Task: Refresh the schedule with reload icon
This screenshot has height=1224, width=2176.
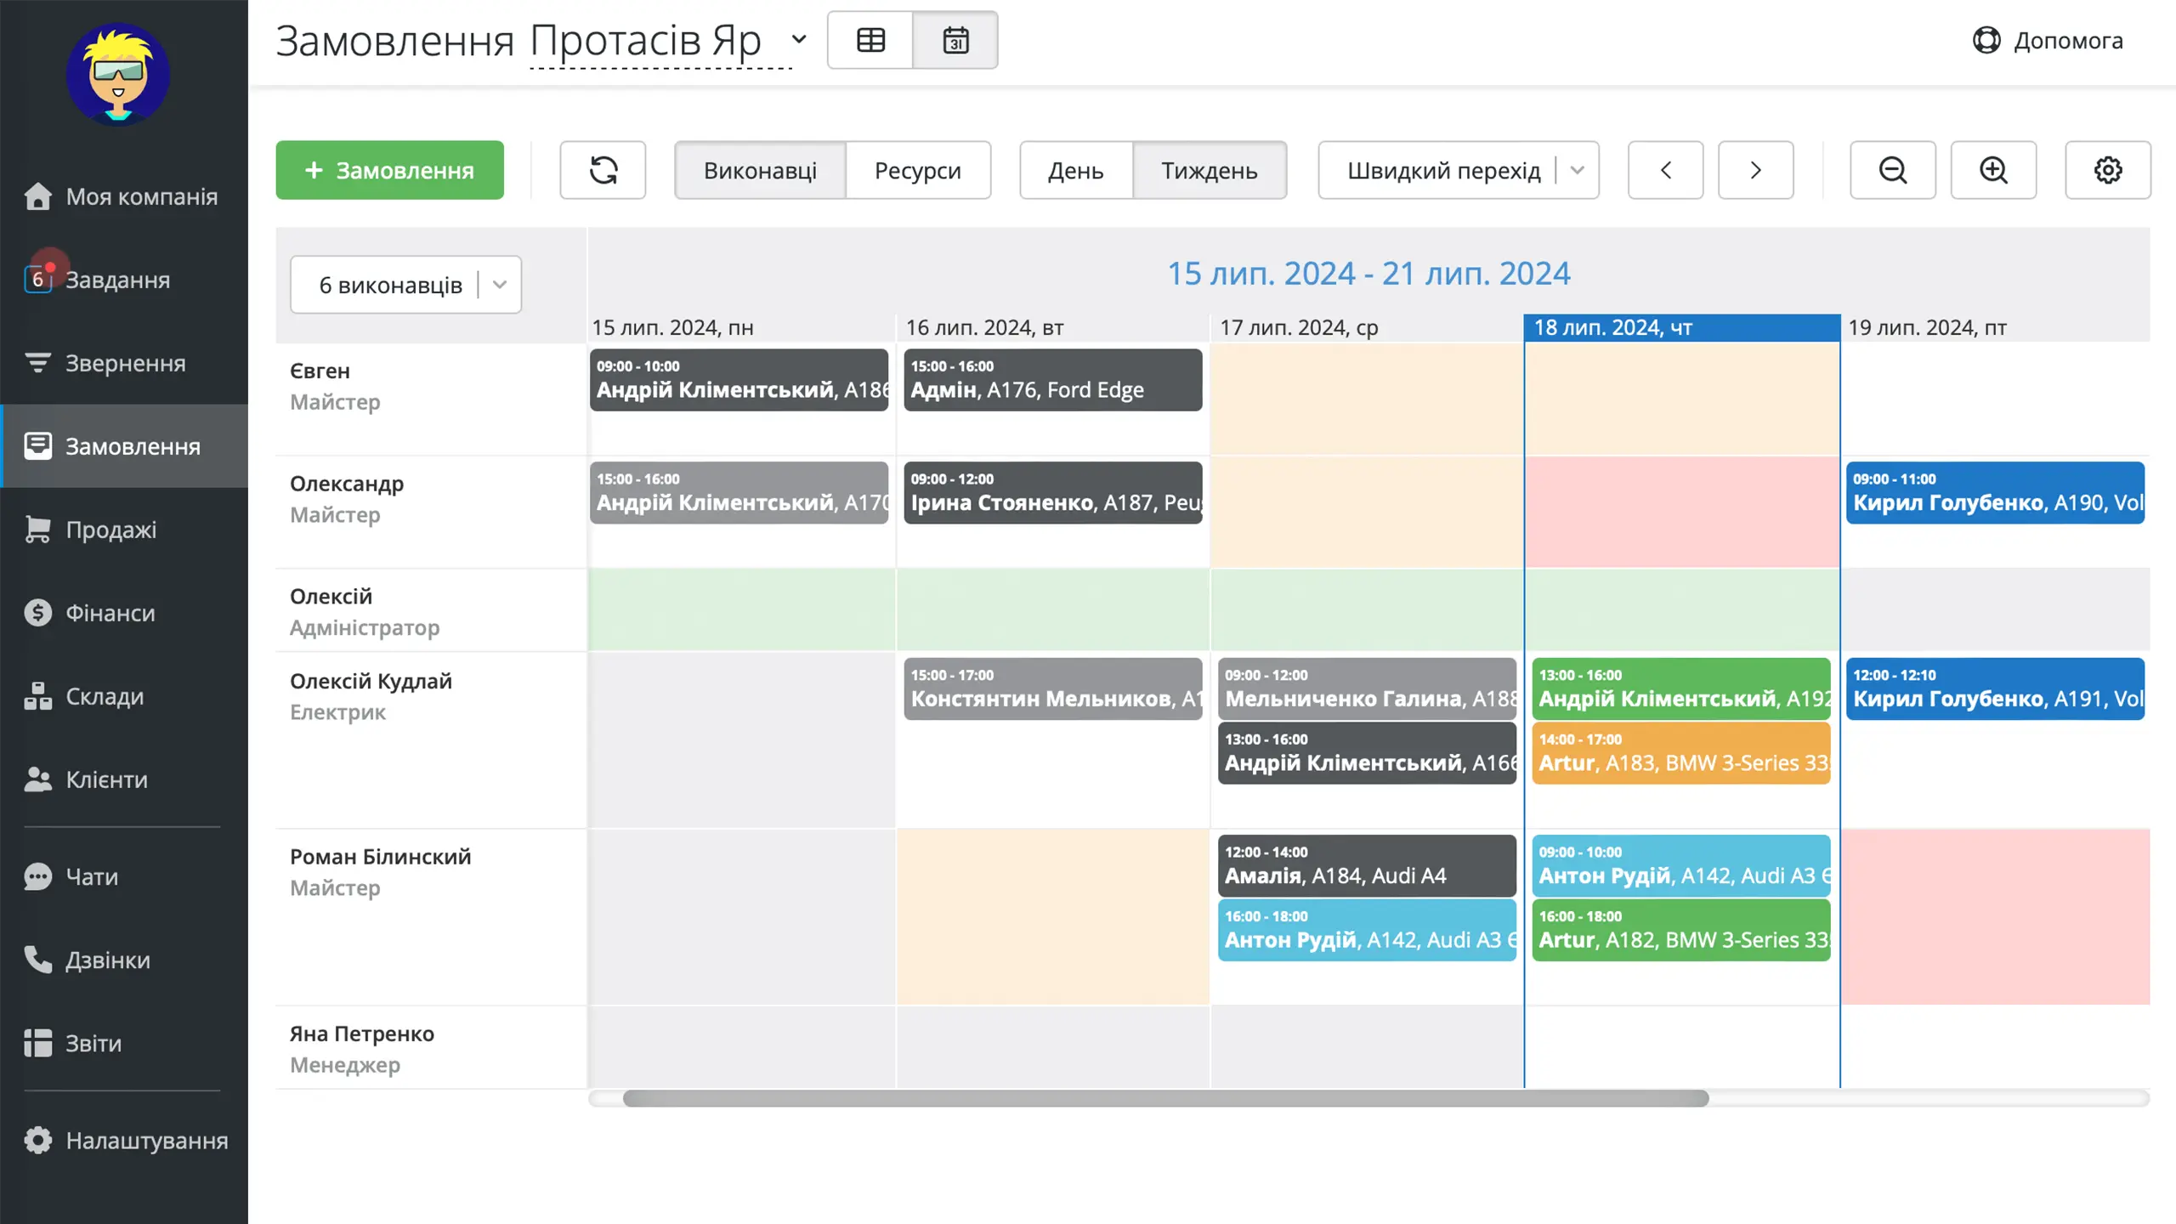Action: [x=603, y=170]
